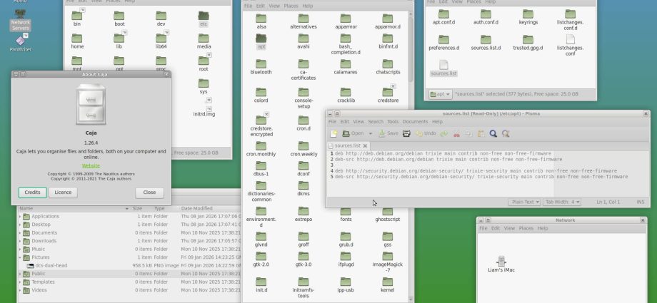Image resolution: width=657 pixels, height=303 pixels.
Task: Select the sources.list file icon in apt window
Action: [443, 68]
